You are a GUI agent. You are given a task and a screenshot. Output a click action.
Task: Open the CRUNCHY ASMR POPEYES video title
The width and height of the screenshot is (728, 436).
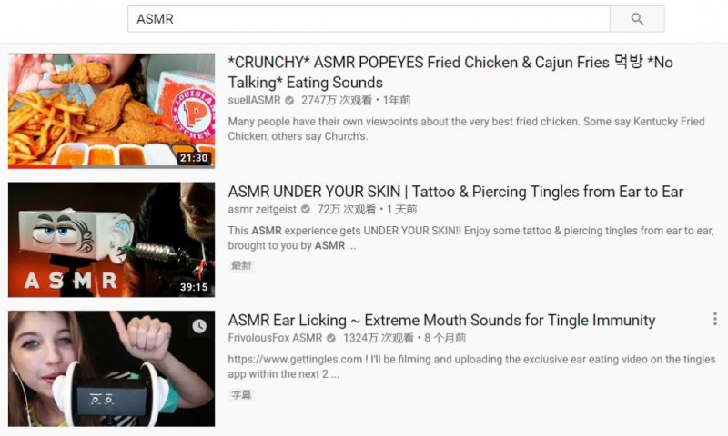point(450,73)
